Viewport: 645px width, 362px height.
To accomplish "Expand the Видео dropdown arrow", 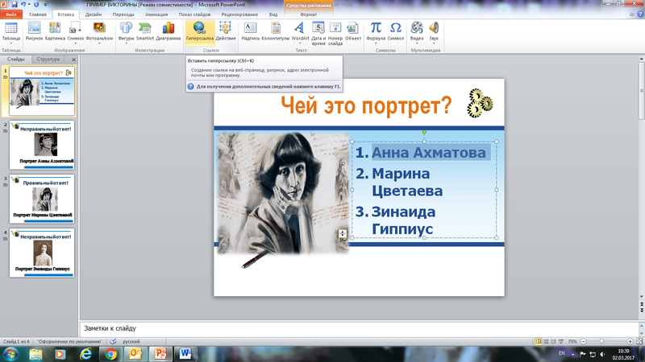I will [417, 43].
